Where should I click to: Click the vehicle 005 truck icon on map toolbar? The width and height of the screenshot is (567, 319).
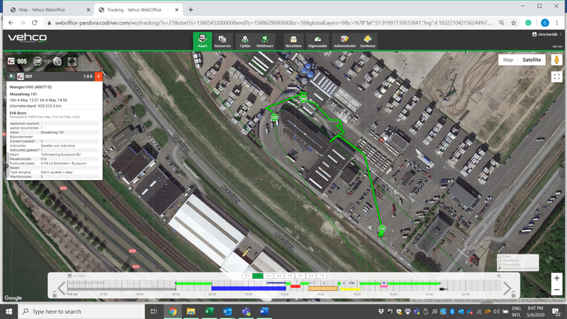[11, 62]
